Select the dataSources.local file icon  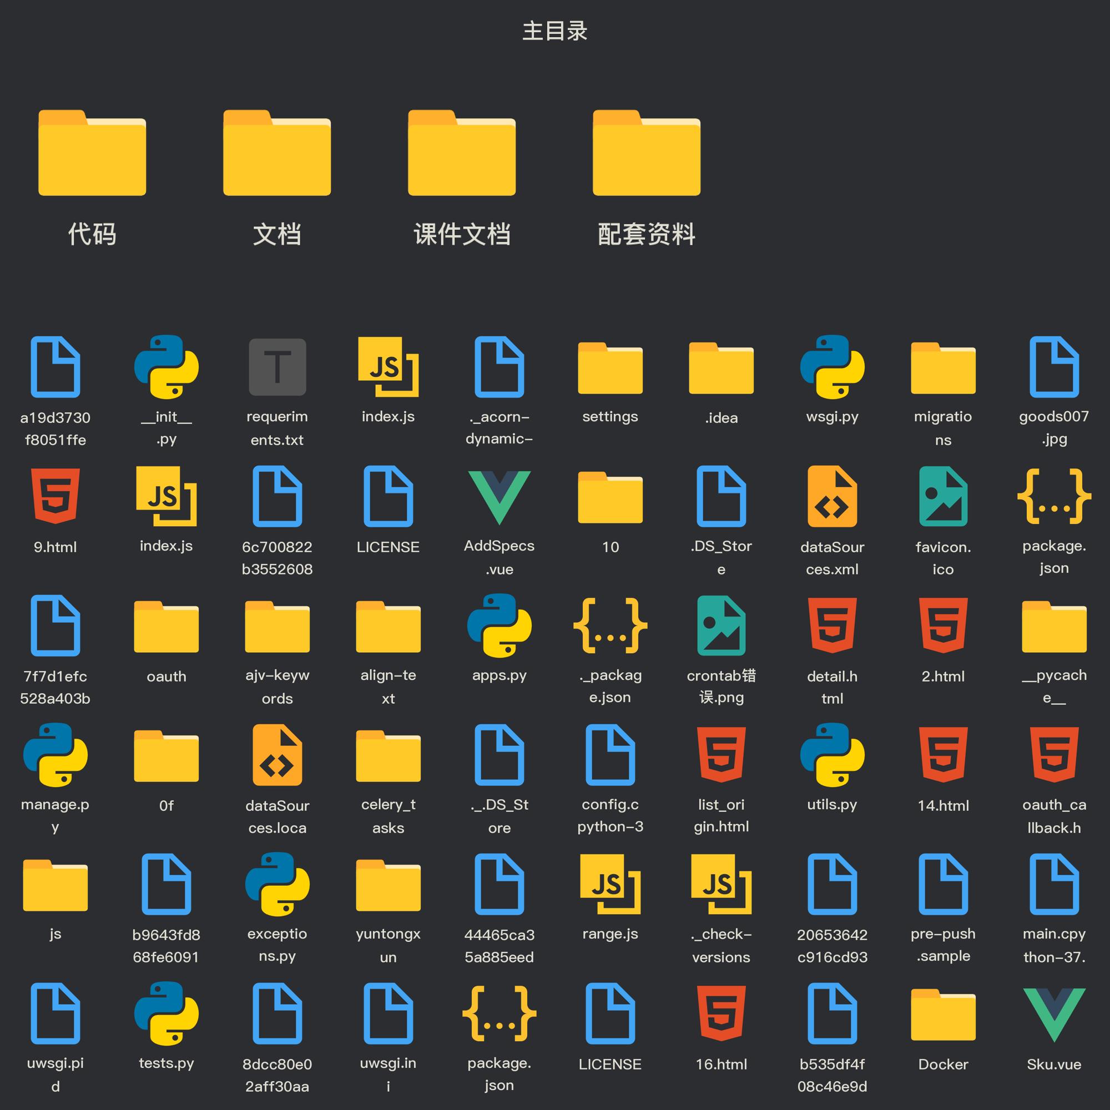(277, 755)
